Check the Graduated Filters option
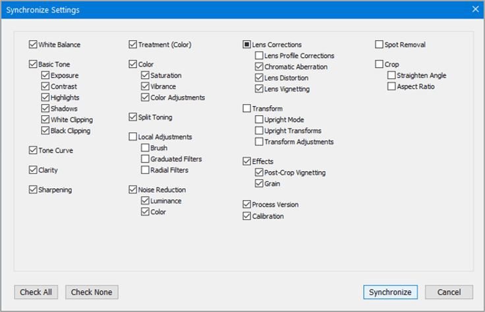Screen dimensions: 485x312 coord(145,159)
